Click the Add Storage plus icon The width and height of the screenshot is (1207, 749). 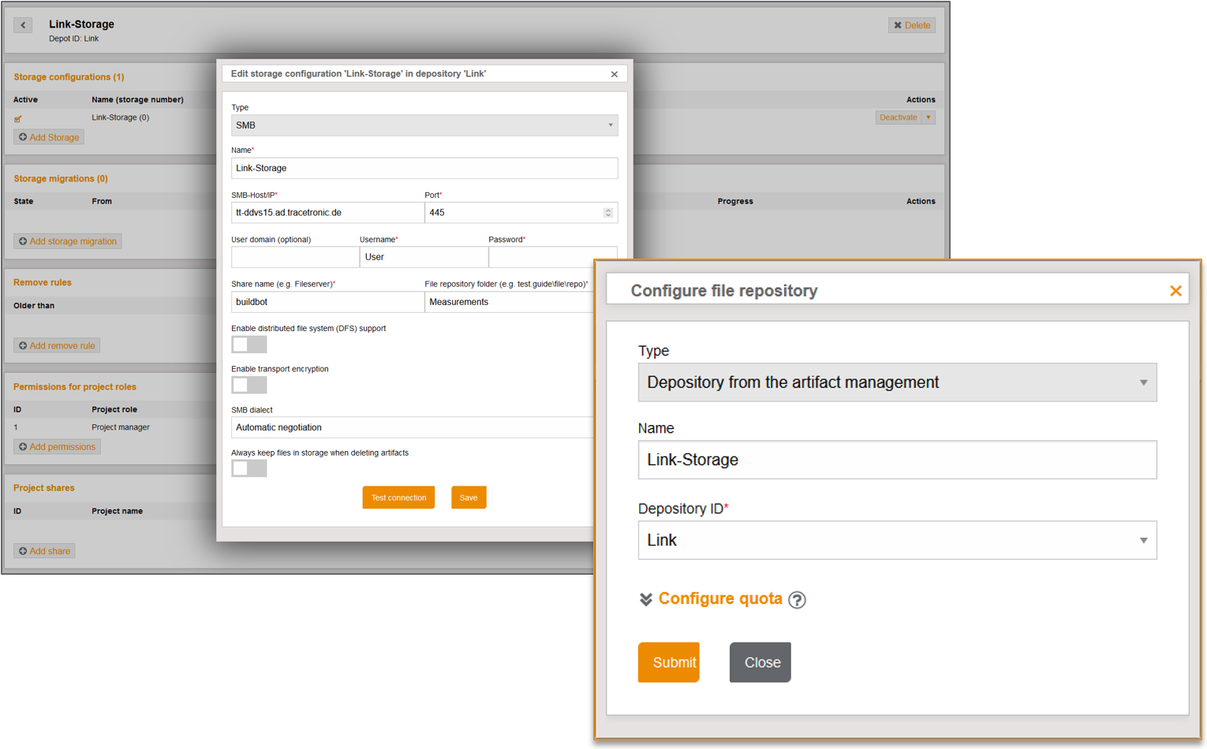coord(24,136)
